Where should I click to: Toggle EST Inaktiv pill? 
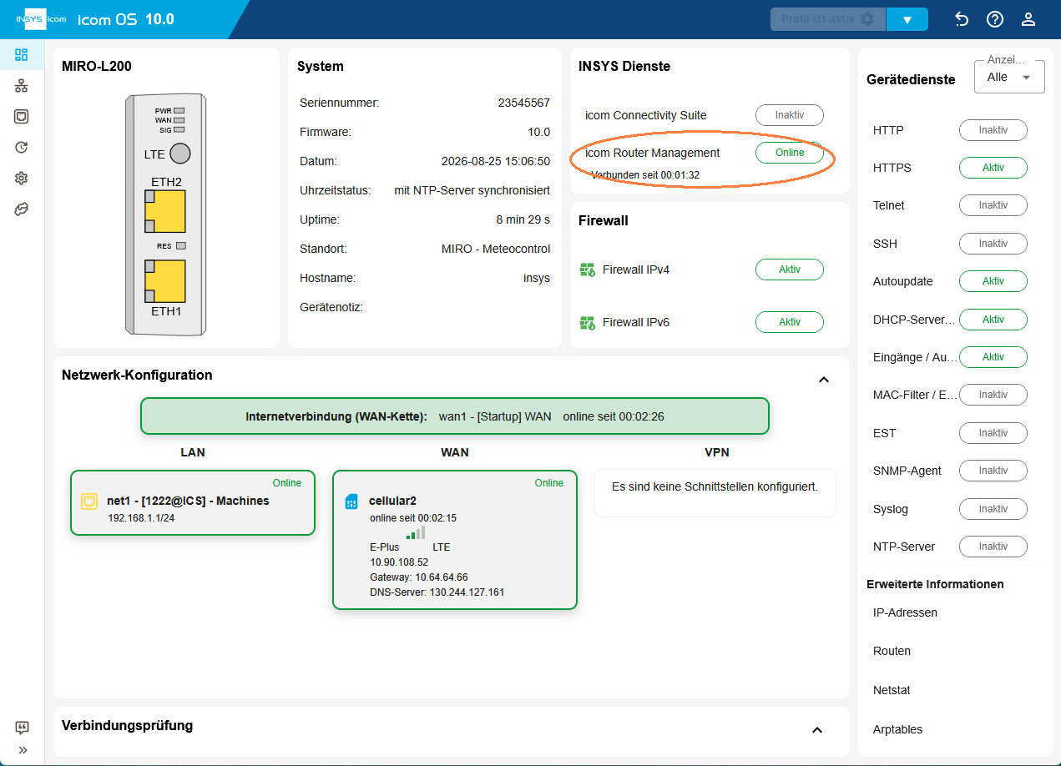[x=993, y=433]
